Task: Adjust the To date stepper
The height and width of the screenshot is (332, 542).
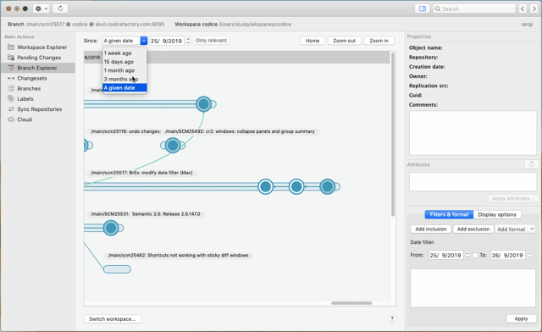Action: click(529, 255)
